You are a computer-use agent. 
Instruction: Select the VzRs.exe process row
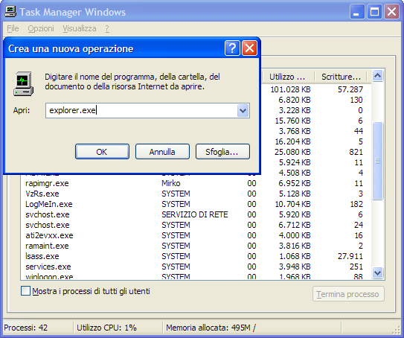point(195,194)
